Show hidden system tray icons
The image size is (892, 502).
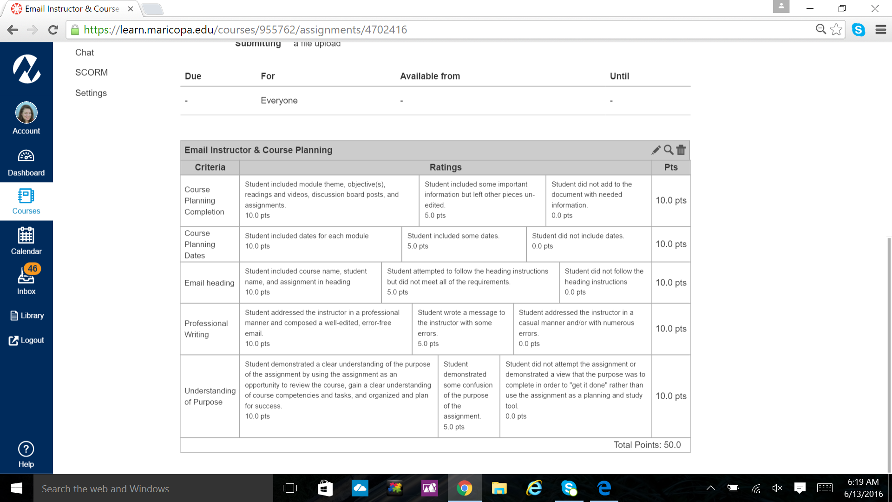pos(711,488)
